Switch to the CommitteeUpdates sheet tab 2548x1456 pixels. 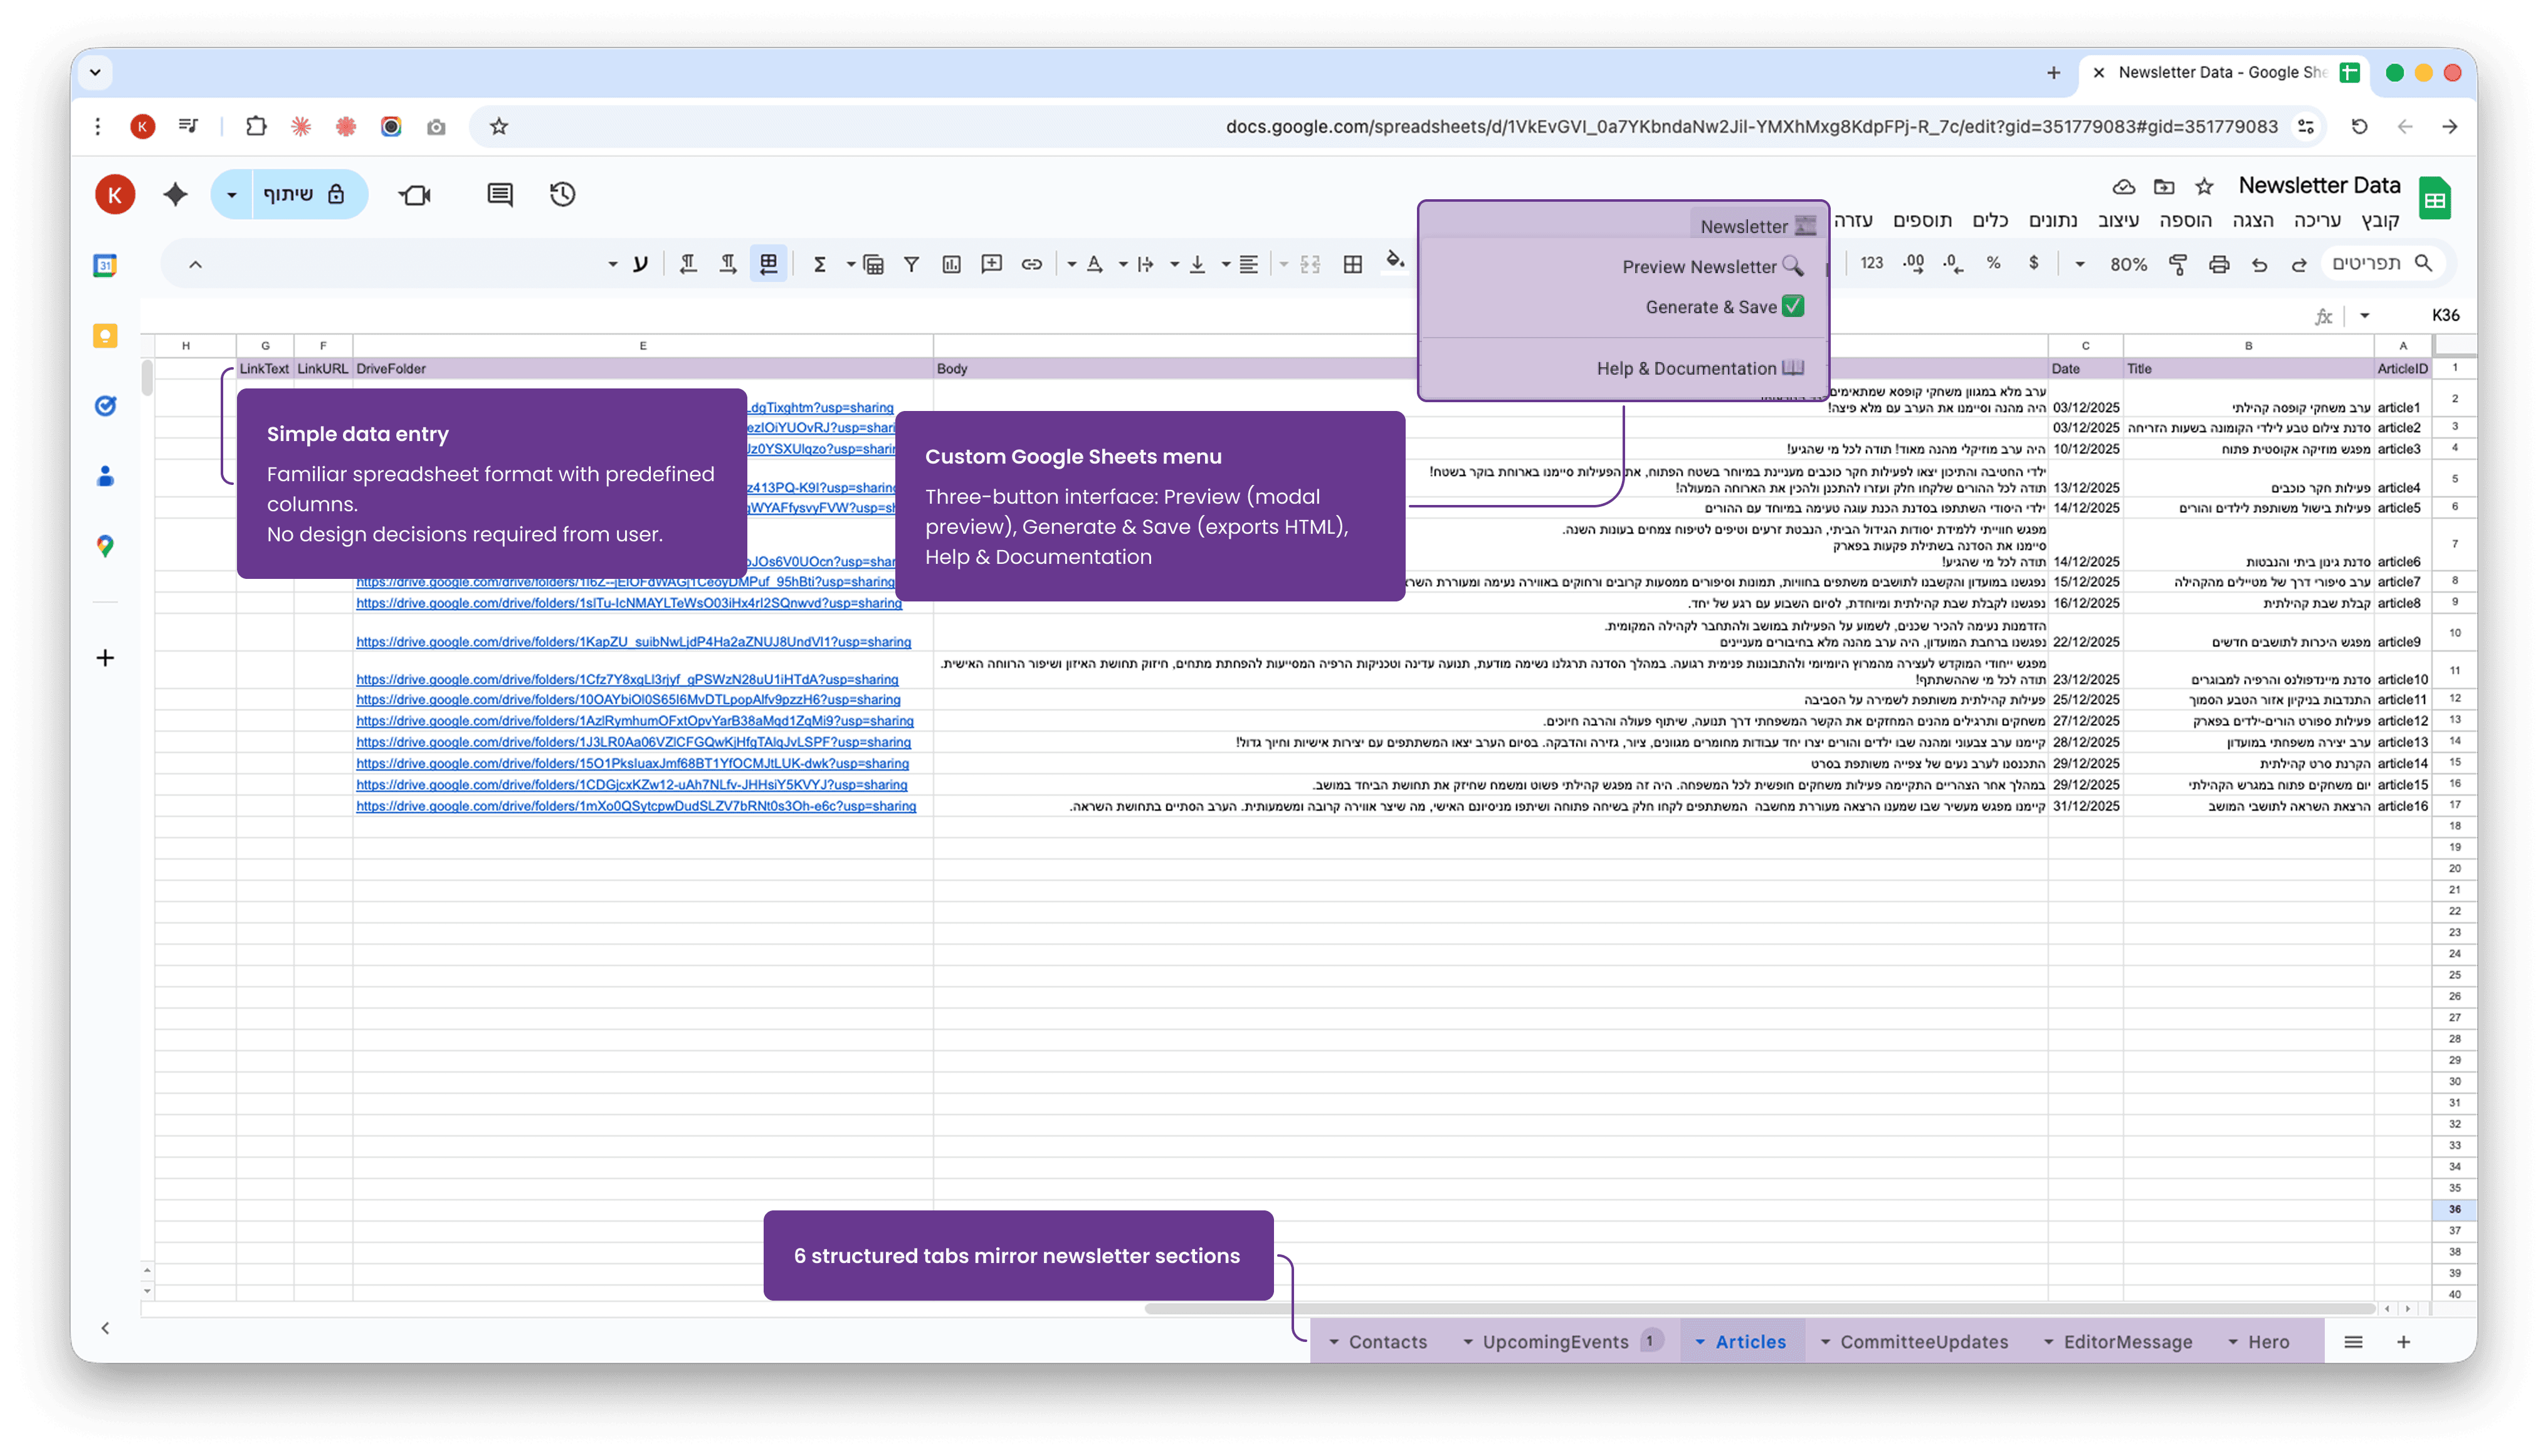coord(1924,1342)
